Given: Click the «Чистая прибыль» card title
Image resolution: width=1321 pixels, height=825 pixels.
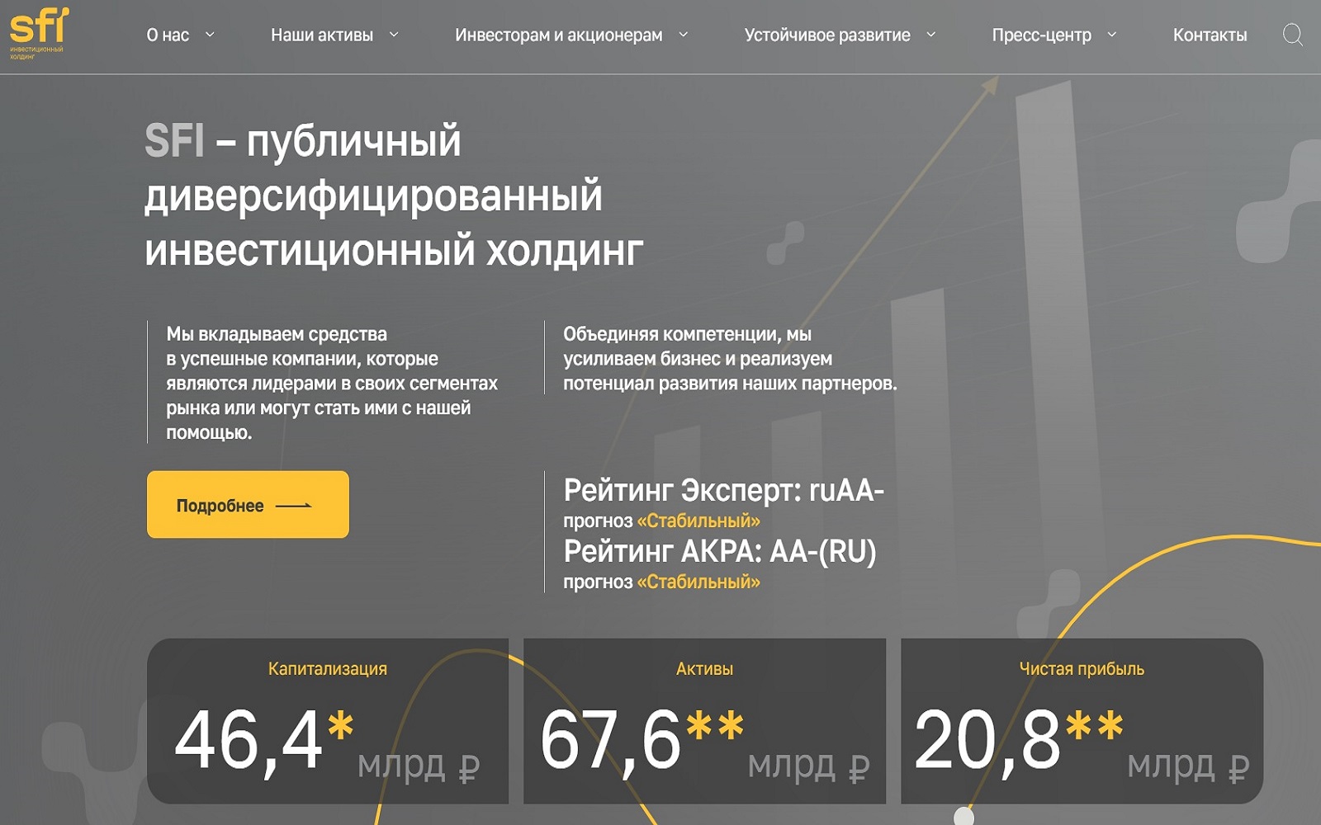Looking at the screenshot, I should coord(1082,669).
